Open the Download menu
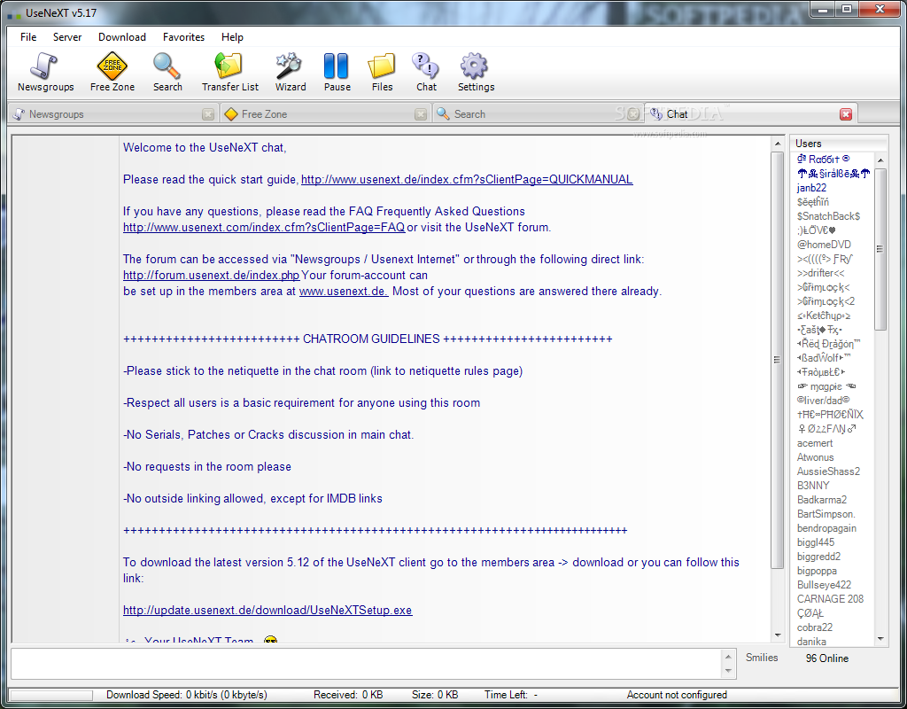The width and height of the screenshot is (907, 709). (x=122, y=37)
